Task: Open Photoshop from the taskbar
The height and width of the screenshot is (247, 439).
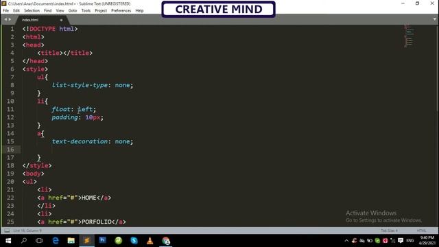Action: pyautogui.click(x=102, y=240)
